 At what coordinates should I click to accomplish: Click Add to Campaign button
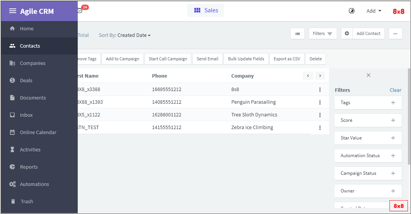[x=122, y=59]
